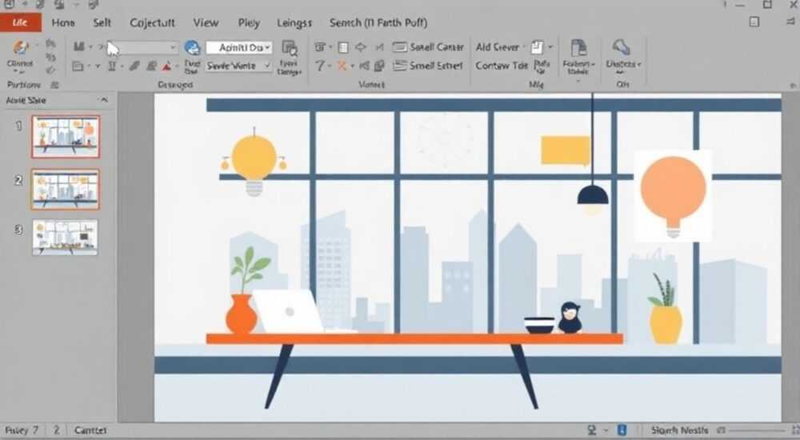The width and height of the screenshot is (800, 440).
Task: Click the blue view icon in the status bar
Action: point(622,430)
